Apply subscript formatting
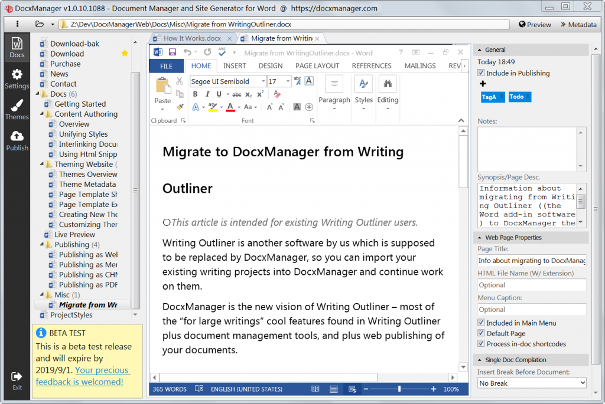 click(249, 94)
